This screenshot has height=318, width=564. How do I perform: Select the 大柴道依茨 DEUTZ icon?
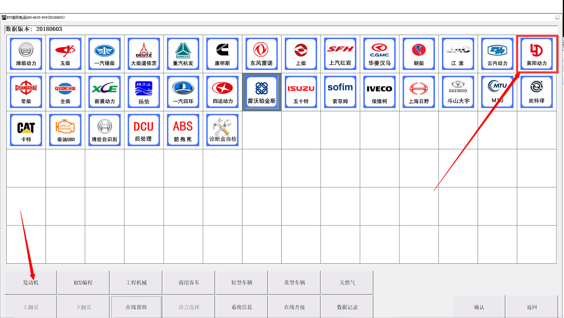(144, 54)
